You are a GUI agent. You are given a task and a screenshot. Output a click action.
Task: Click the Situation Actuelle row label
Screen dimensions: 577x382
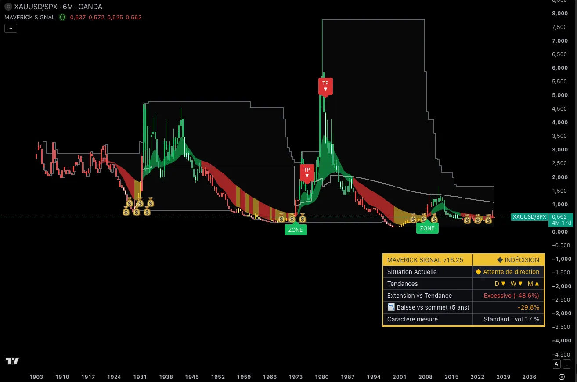coord(412,272)
